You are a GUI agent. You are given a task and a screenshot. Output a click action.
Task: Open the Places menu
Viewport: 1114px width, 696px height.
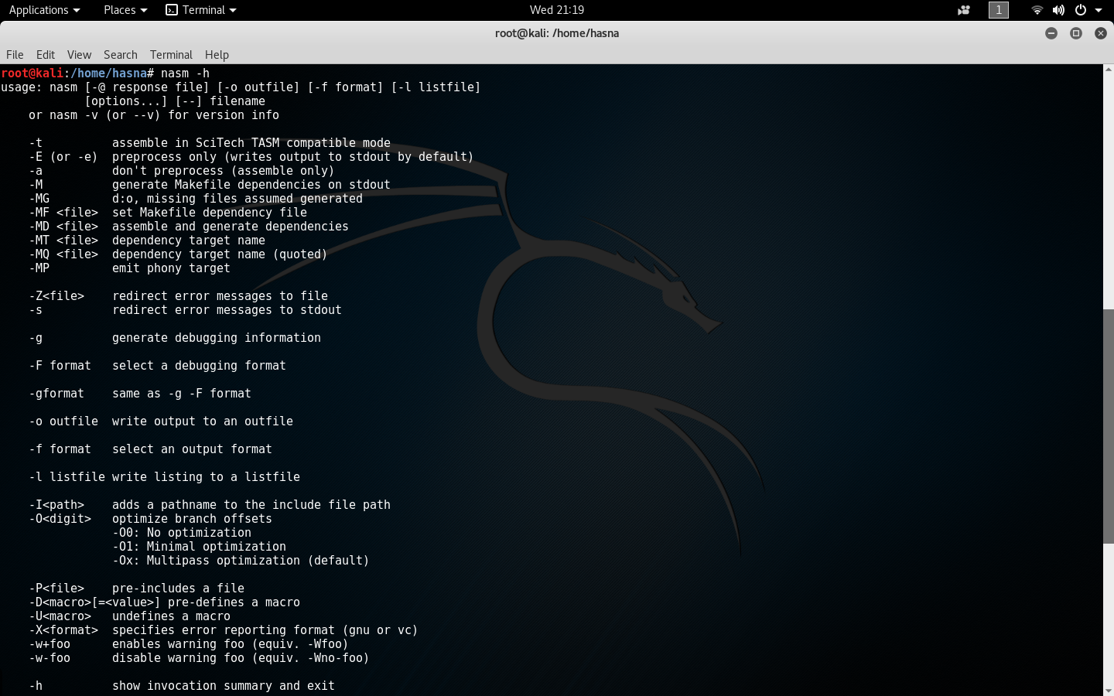point(125,10)
